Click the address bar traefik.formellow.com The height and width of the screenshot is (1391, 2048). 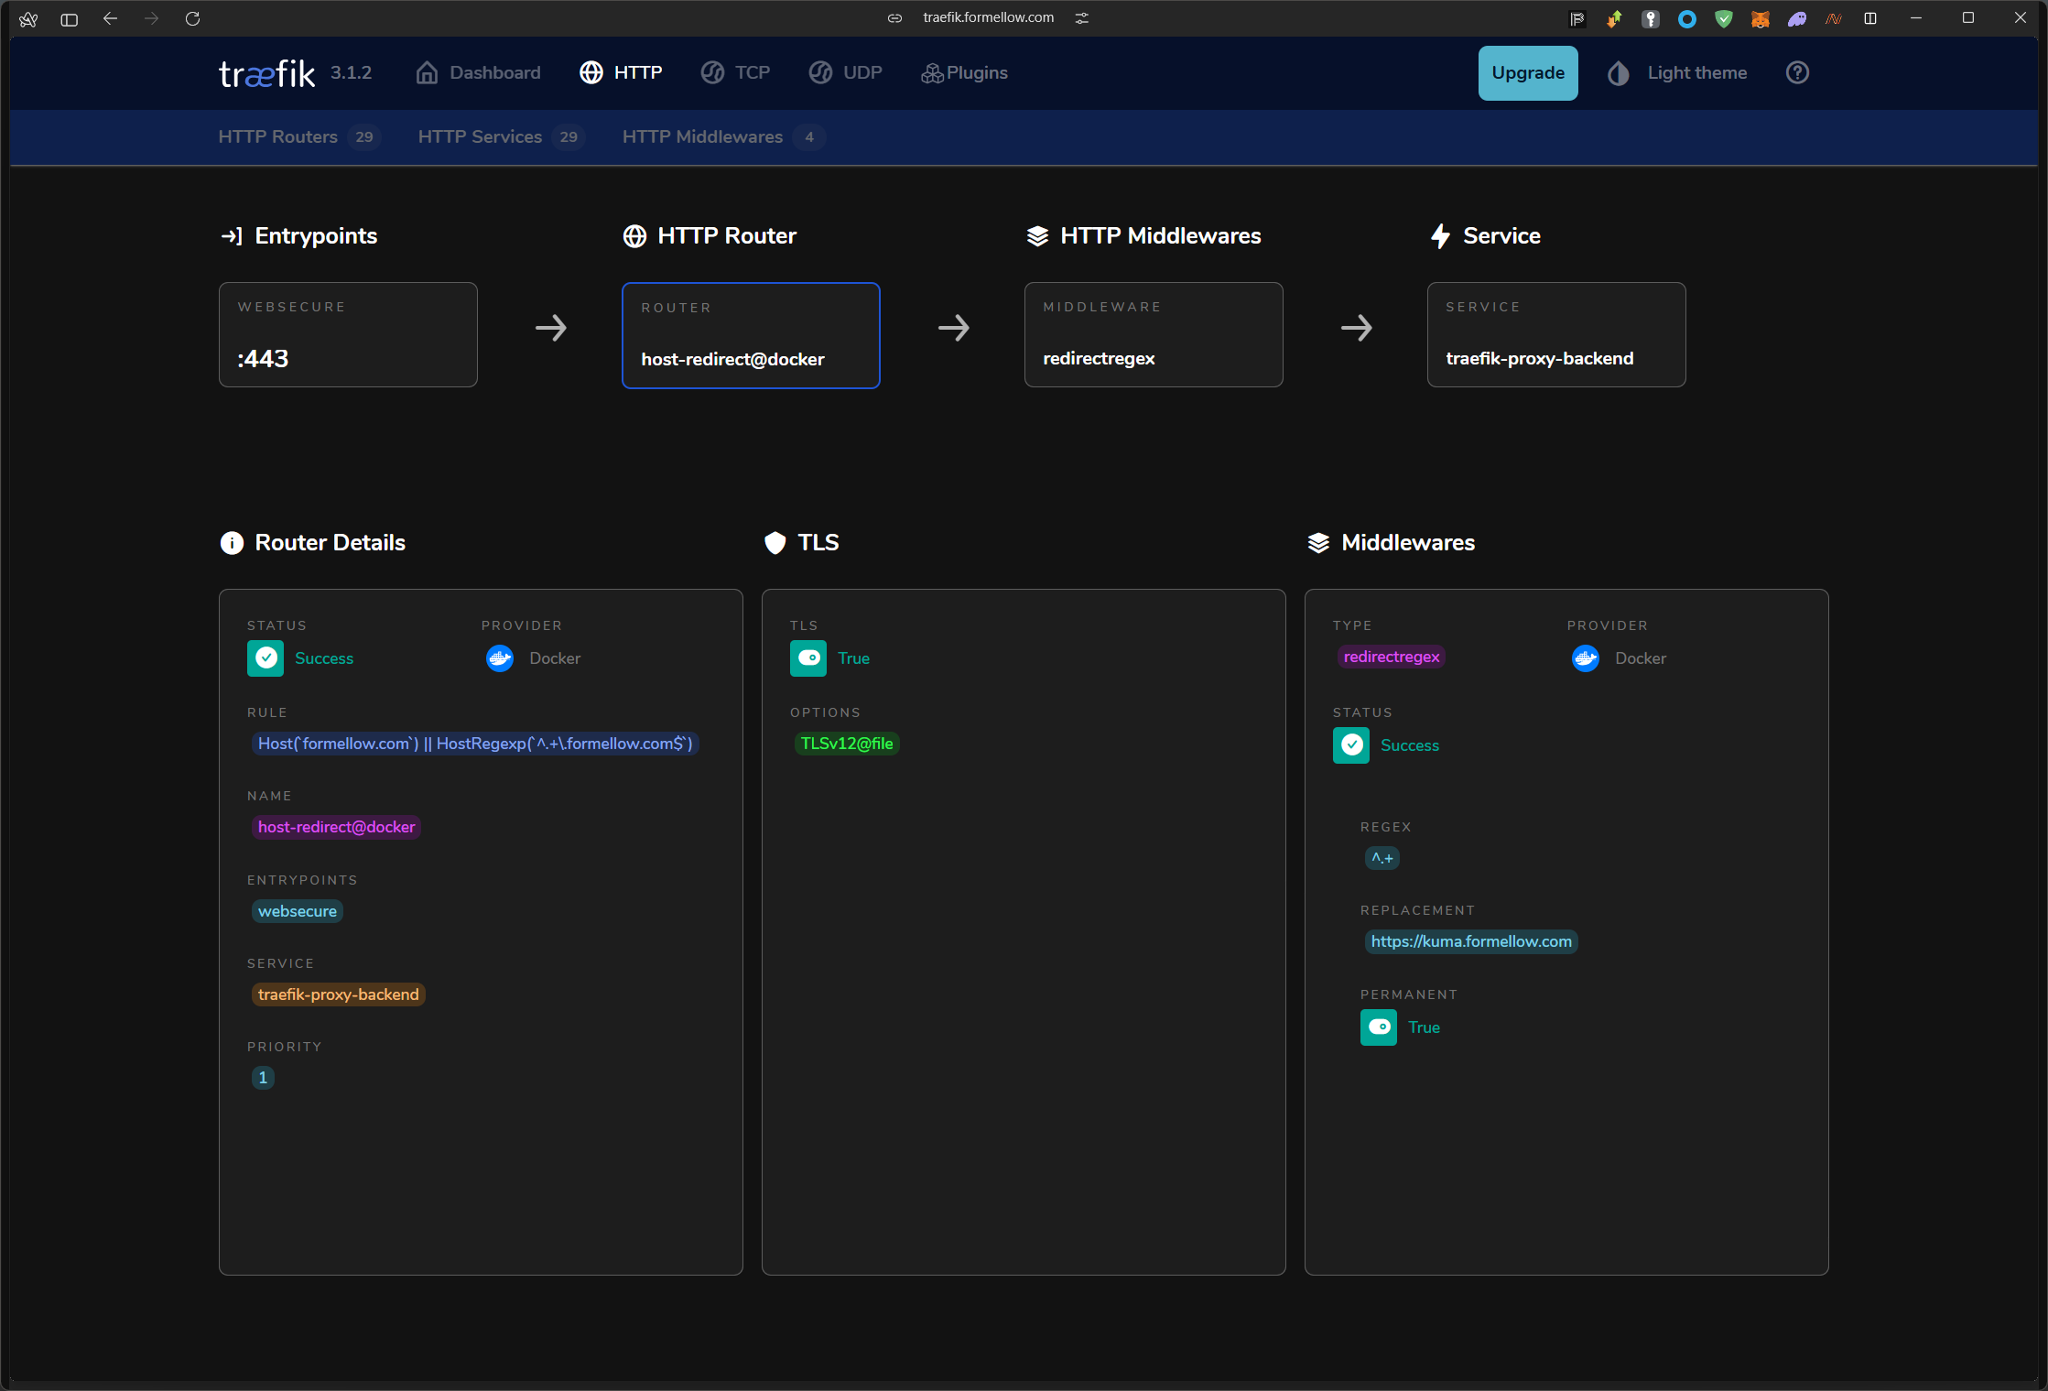(988, 18)
